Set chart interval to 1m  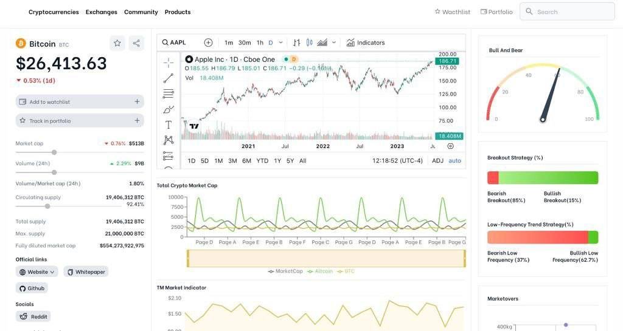click(229, 43)
